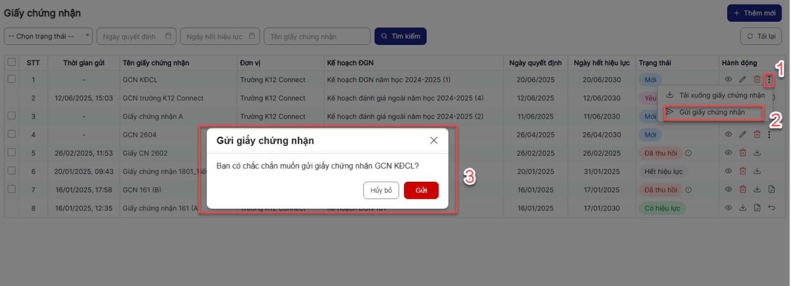This screenshot has height=286, width=791.
Task: Click the Tên giấy chứng nhận search field
Action: coord(317,37)
